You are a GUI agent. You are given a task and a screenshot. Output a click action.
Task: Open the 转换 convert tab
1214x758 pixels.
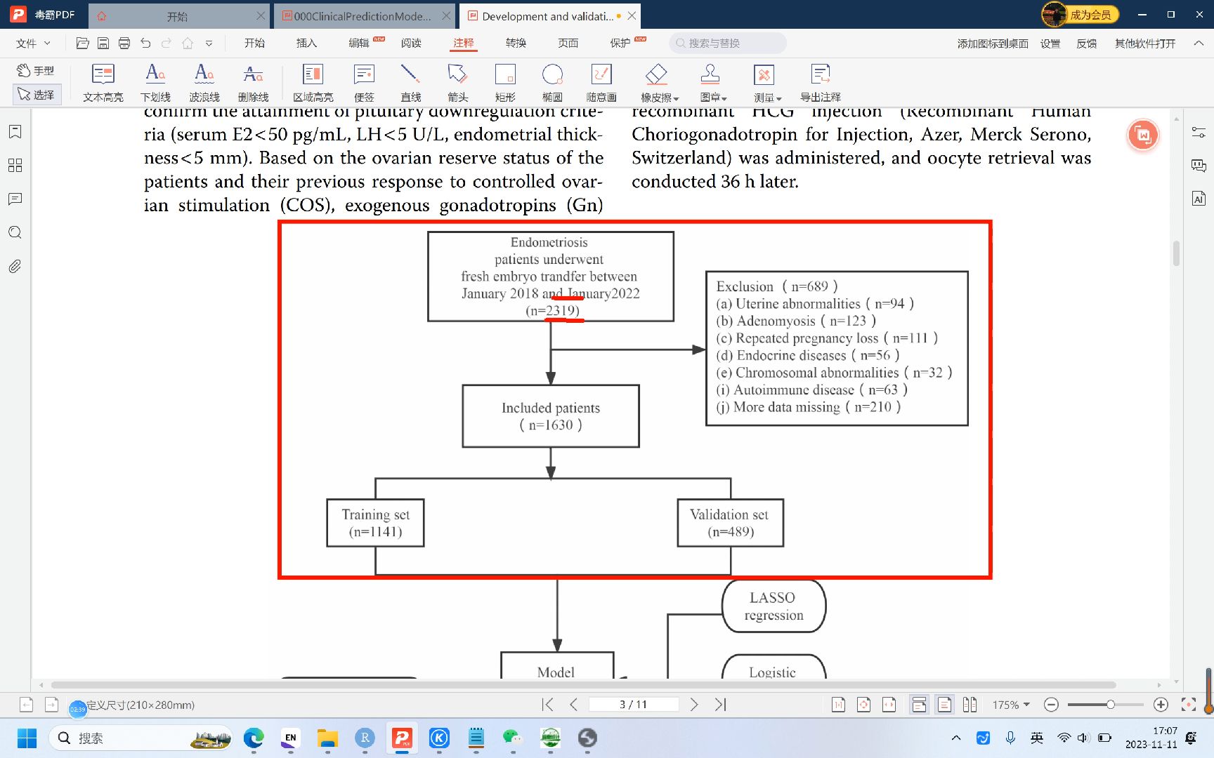(516, 43)
